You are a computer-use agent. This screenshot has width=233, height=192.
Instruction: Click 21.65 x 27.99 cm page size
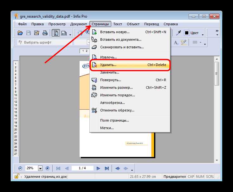click(x=143, y=177)
